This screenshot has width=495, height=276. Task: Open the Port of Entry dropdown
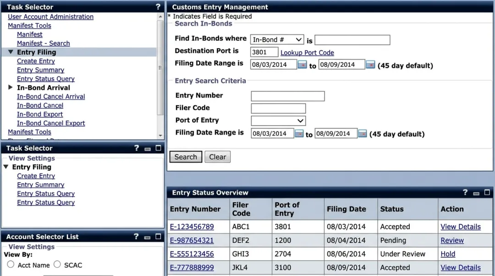pyautogui.click(x=278, y=120)
